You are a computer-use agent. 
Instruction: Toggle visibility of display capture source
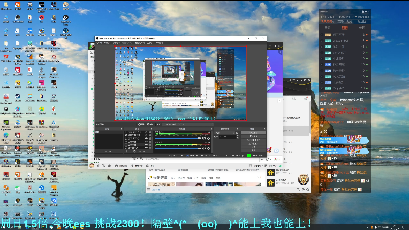tap(146, 148)
